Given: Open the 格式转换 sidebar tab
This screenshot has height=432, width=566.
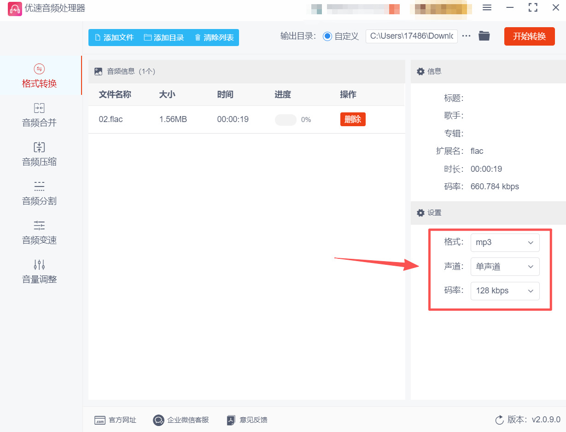Looking at the screenshot, I should 40,76.
